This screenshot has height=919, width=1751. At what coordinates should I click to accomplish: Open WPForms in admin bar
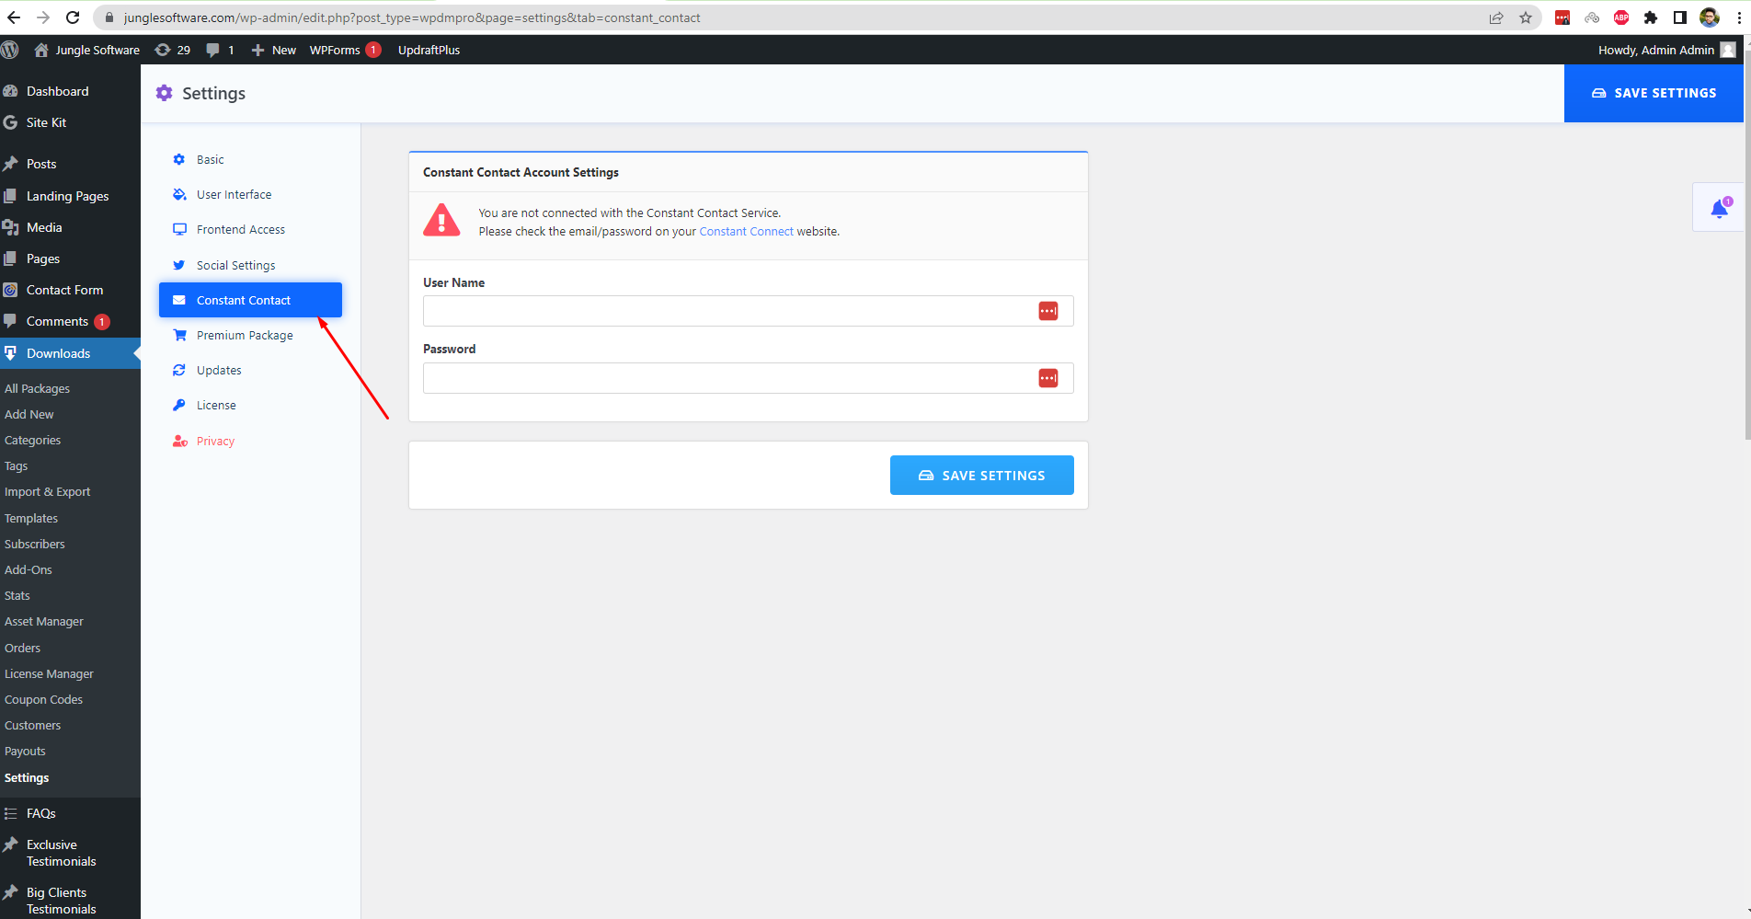tap(345, 50)
